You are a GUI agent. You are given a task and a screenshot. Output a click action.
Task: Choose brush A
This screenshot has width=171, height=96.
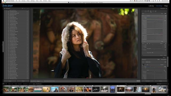point(147,43)
